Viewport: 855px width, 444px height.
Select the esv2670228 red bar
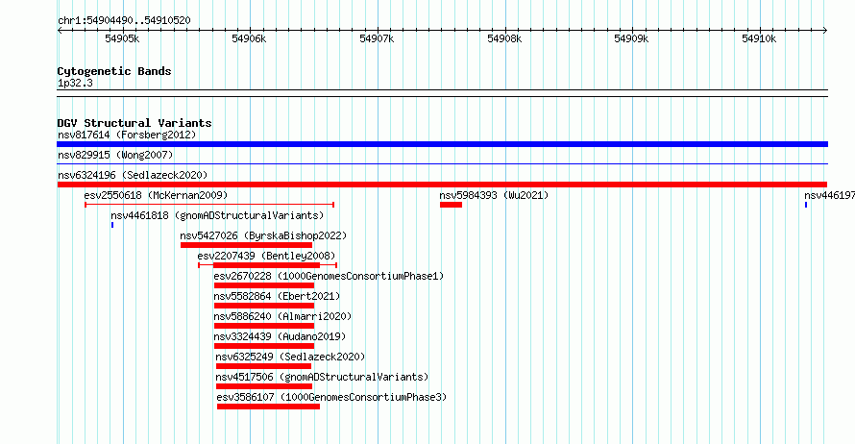pyautogui.click(x=264, y=285)
